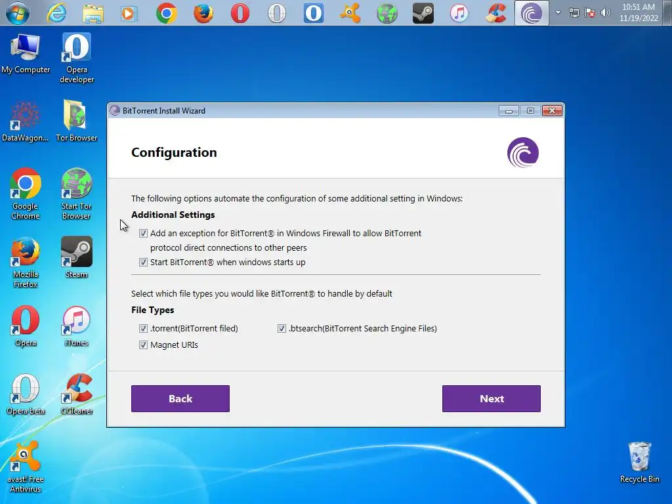672x504 pixels.
Task: Close the BitTorrent Install Wizard
Action: tap(553, 111)
